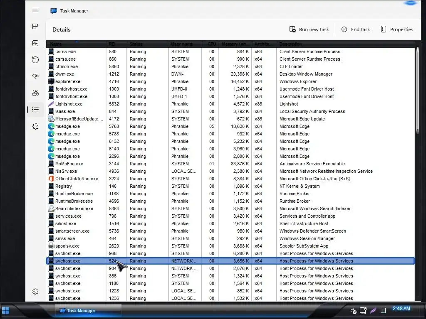Click the Edge icon for msedge.exe PID 6132
426x319 pixels.
[51, 141]
